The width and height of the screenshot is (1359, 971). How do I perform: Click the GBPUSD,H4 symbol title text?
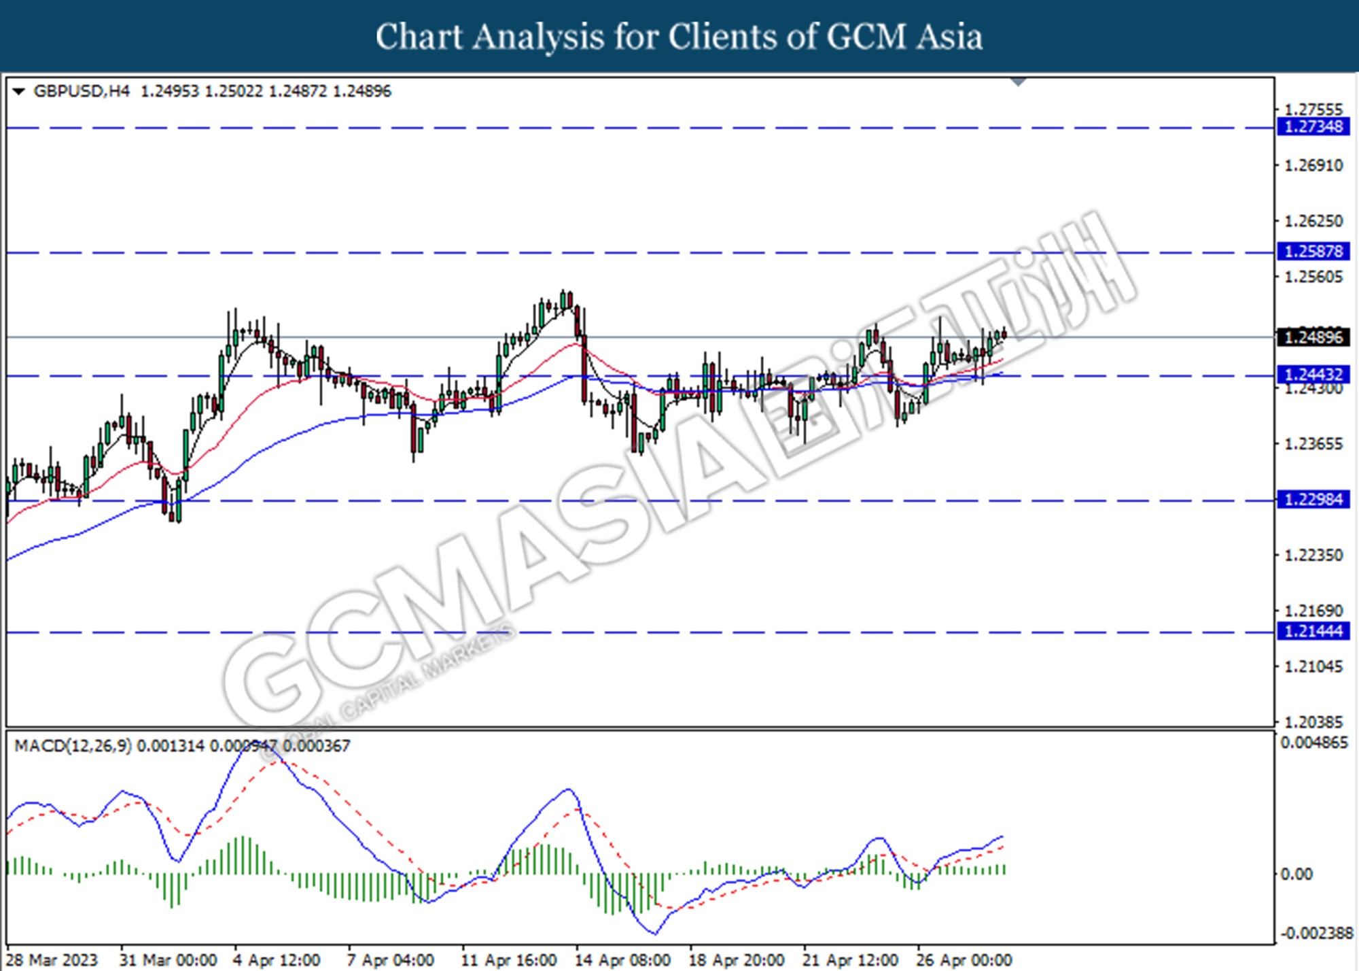pos(81,91)
